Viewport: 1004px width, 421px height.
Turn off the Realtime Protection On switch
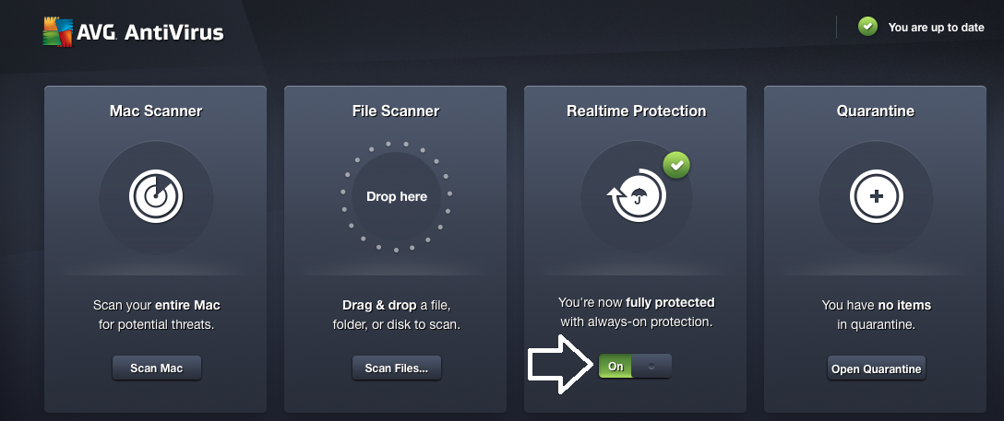pos(635,366)
